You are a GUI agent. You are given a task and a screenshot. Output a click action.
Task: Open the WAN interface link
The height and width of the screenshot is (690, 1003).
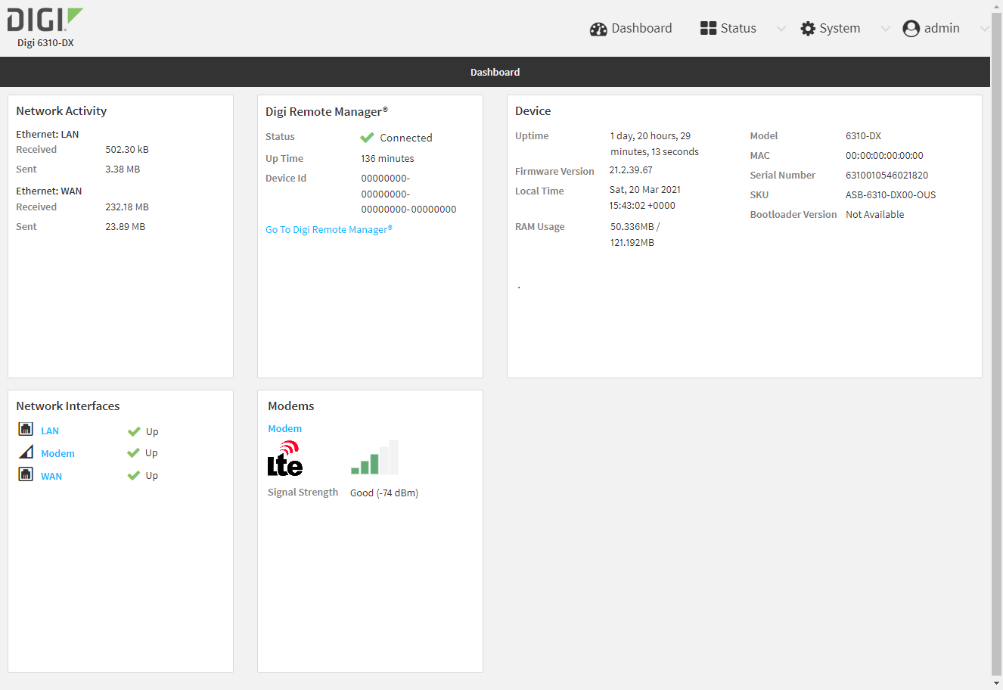click(51, 477)
